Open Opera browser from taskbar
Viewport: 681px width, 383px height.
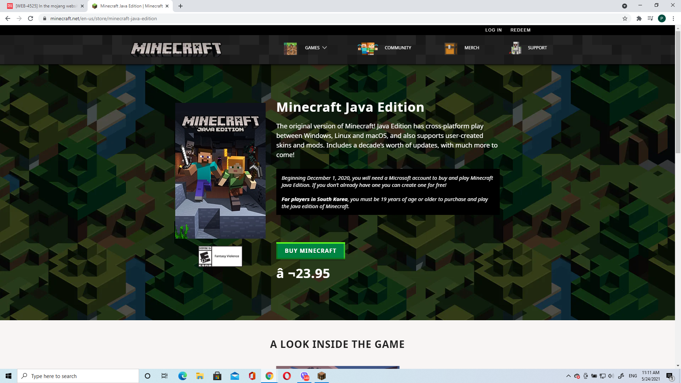(x=287, y=376)
